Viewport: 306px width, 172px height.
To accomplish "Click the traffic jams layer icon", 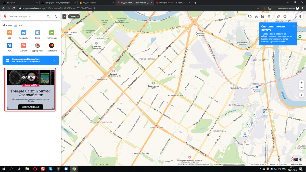I will [x=250, y=16].
